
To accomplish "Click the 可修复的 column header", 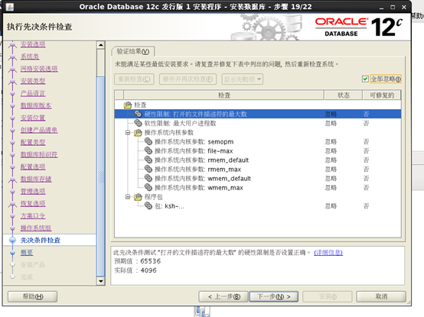I will tap(382, 95).
